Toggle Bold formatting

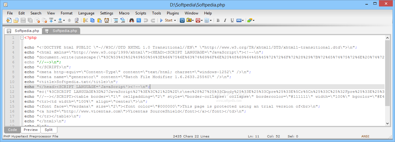point(218,20)
